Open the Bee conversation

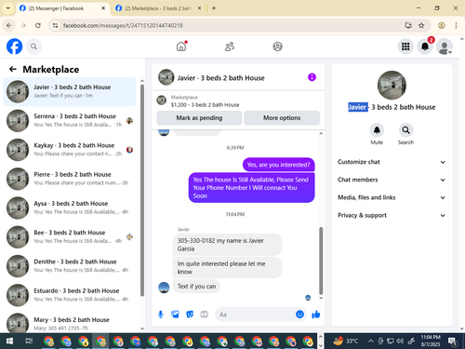[x=70, y=237]
